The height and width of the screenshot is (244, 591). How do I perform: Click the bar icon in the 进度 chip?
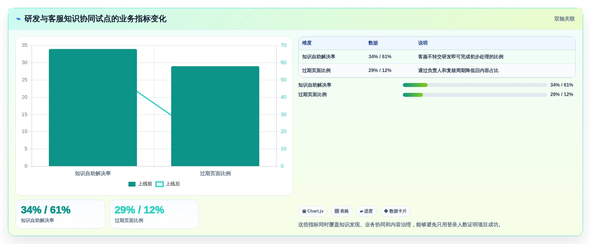pos(361,211)
